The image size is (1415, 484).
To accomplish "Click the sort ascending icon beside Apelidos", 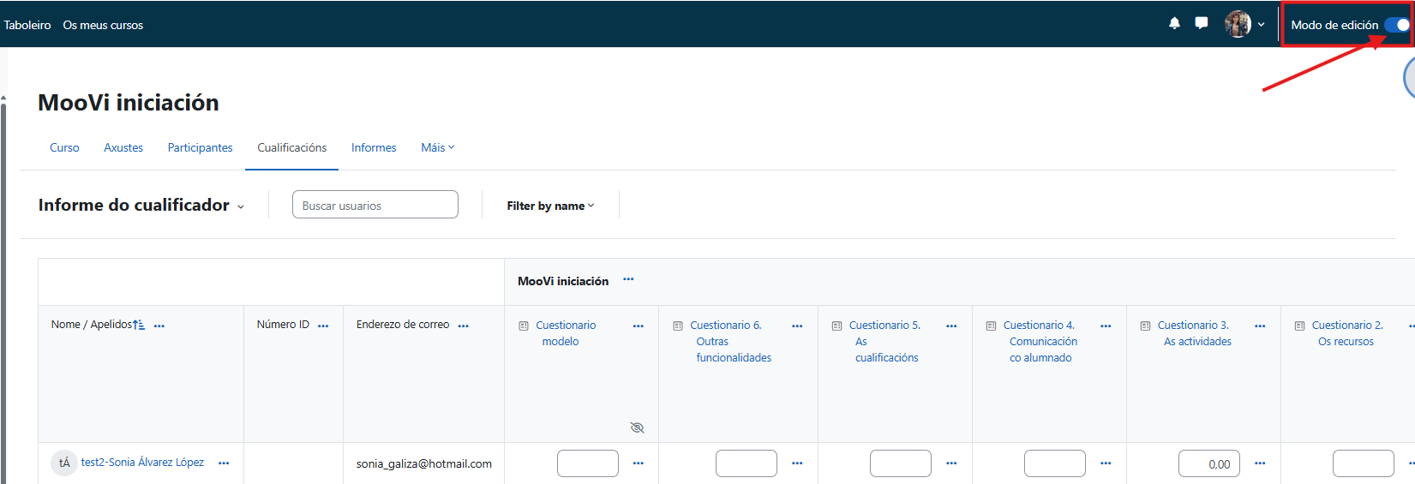I will [x=139, y=325].
